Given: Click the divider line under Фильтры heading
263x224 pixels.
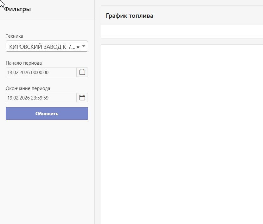Looking at the screenshot, I should coord(47,18).
